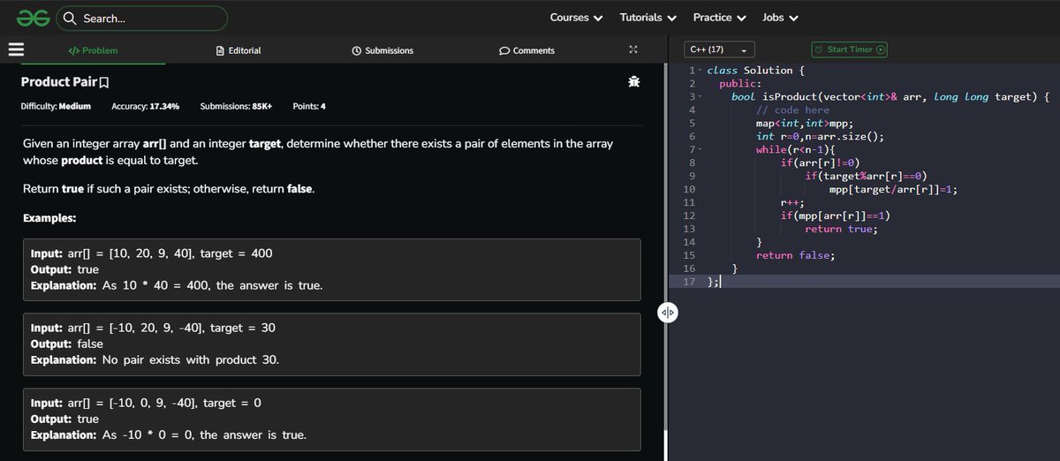Click code line 'while(r<n-1){'
Screen dimensions: 1060x461
click(x=796, y=149)
